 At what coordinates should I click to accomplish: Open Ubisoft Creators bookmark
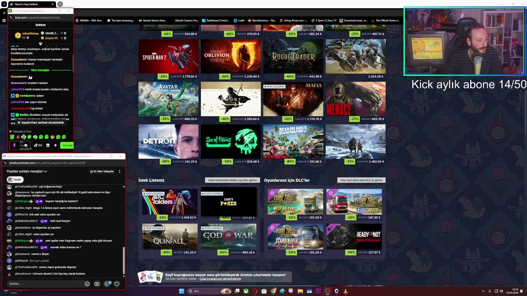pyautogui.click(x=187, y=20)
